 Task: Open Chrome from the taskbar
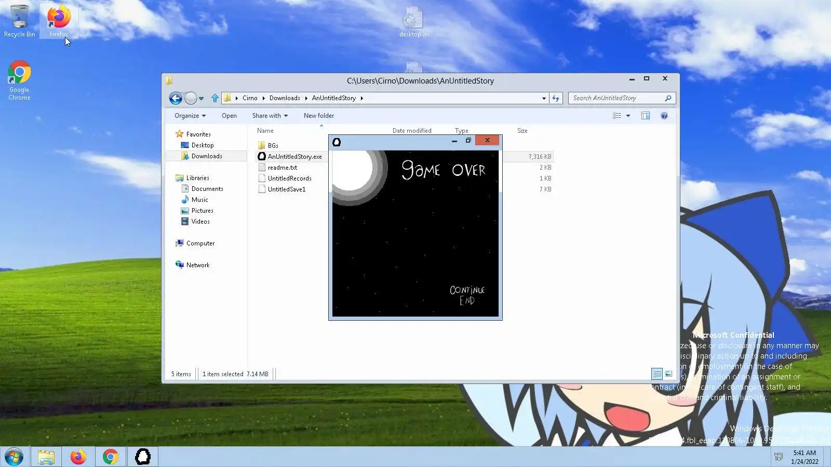pyautogui.click(x=110, y=457)
